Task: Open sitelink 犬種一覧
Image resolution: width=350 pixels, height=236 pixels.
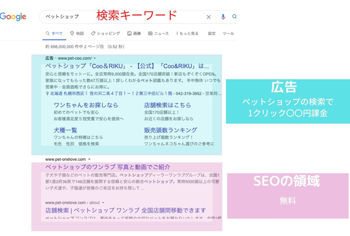Action: click(65, 130)
